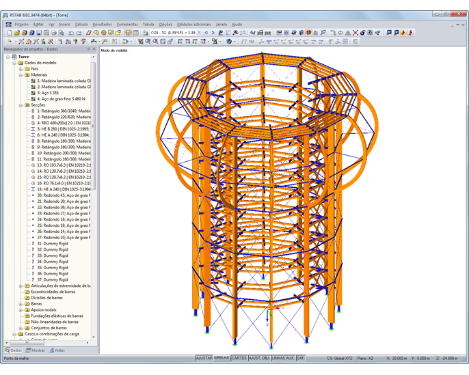Screen dimensions: 469x375
Task: Expand the Barras tree node
Action: click(21, 304)
